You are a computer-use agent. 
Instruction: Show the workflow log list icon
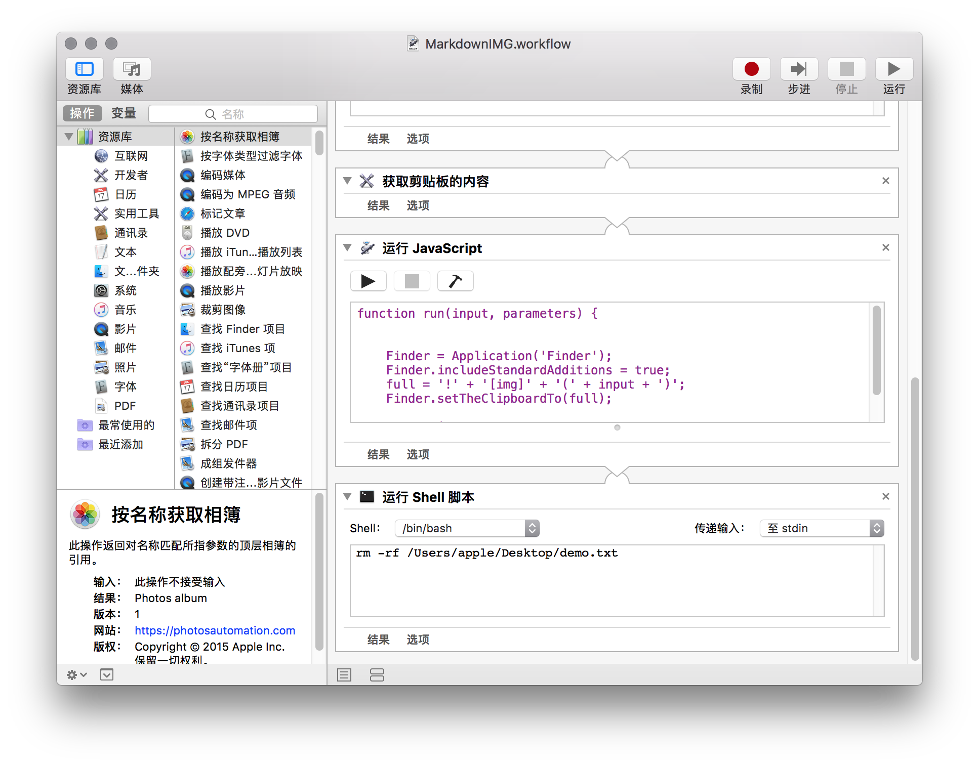click(344, 674)
